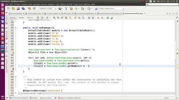Open the File menu
Viewport: 179px width, 100px height.
click(x=7, y=4)
